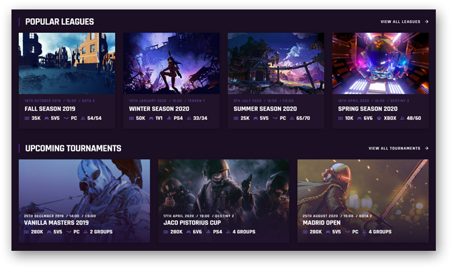Click the prize money icon on Fall Season 2019
452x269 pixels.
point(28,118)
